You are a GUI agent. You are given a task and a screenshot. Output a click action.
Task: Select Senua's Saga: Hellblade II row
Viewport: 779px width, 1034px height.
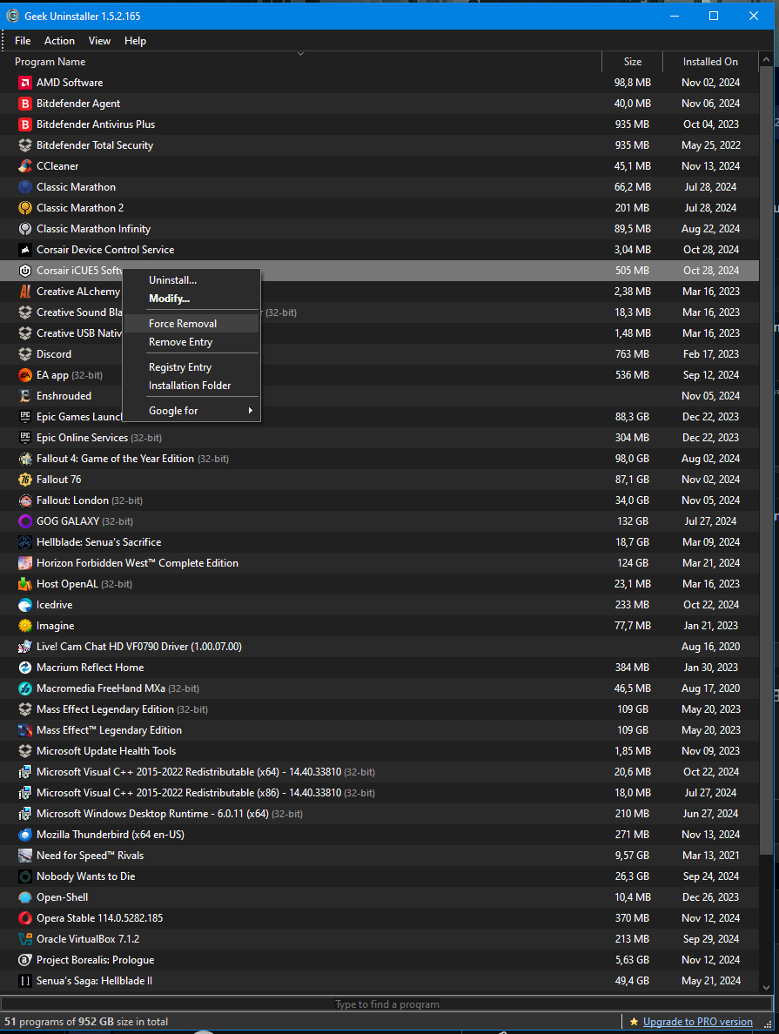click(x=379, y=981)
